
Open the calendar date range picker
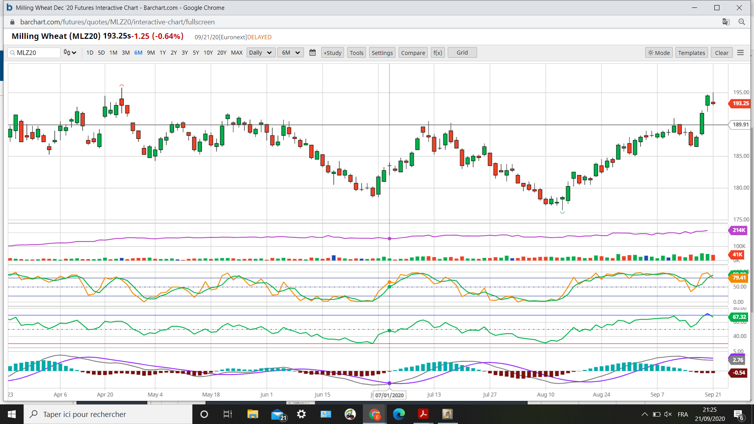point(313,53)
